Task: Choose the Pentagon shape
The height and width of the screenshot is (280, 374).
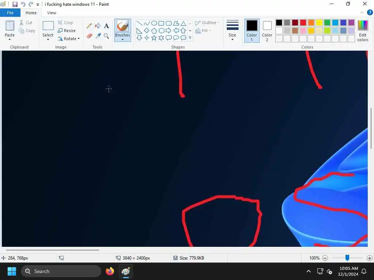Action: (x=154, y=31)
